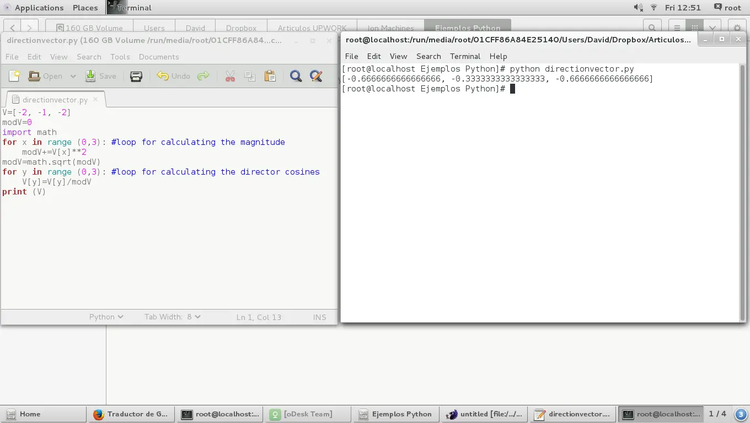Switch to Home window in taskbar

coord(44,414)
